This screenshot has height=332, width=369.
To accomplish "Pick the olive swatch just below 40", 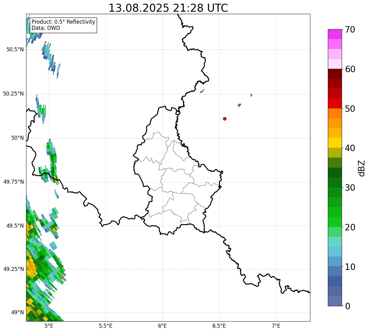I will coord(335,153).
